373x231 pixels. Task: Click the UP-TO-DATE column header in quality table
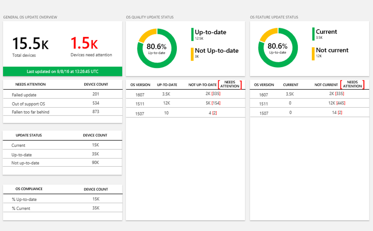coord(167,85)
